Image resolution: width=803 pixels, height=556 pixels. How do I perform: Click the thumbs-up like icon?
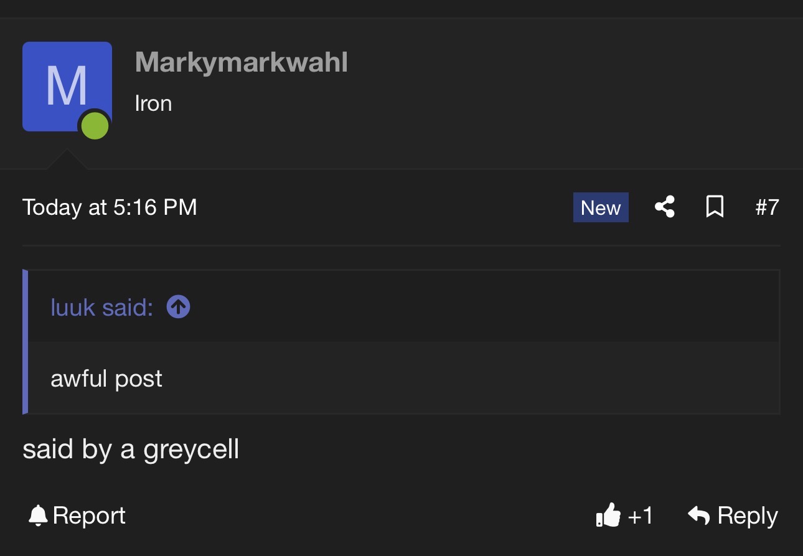pos(608,516)
